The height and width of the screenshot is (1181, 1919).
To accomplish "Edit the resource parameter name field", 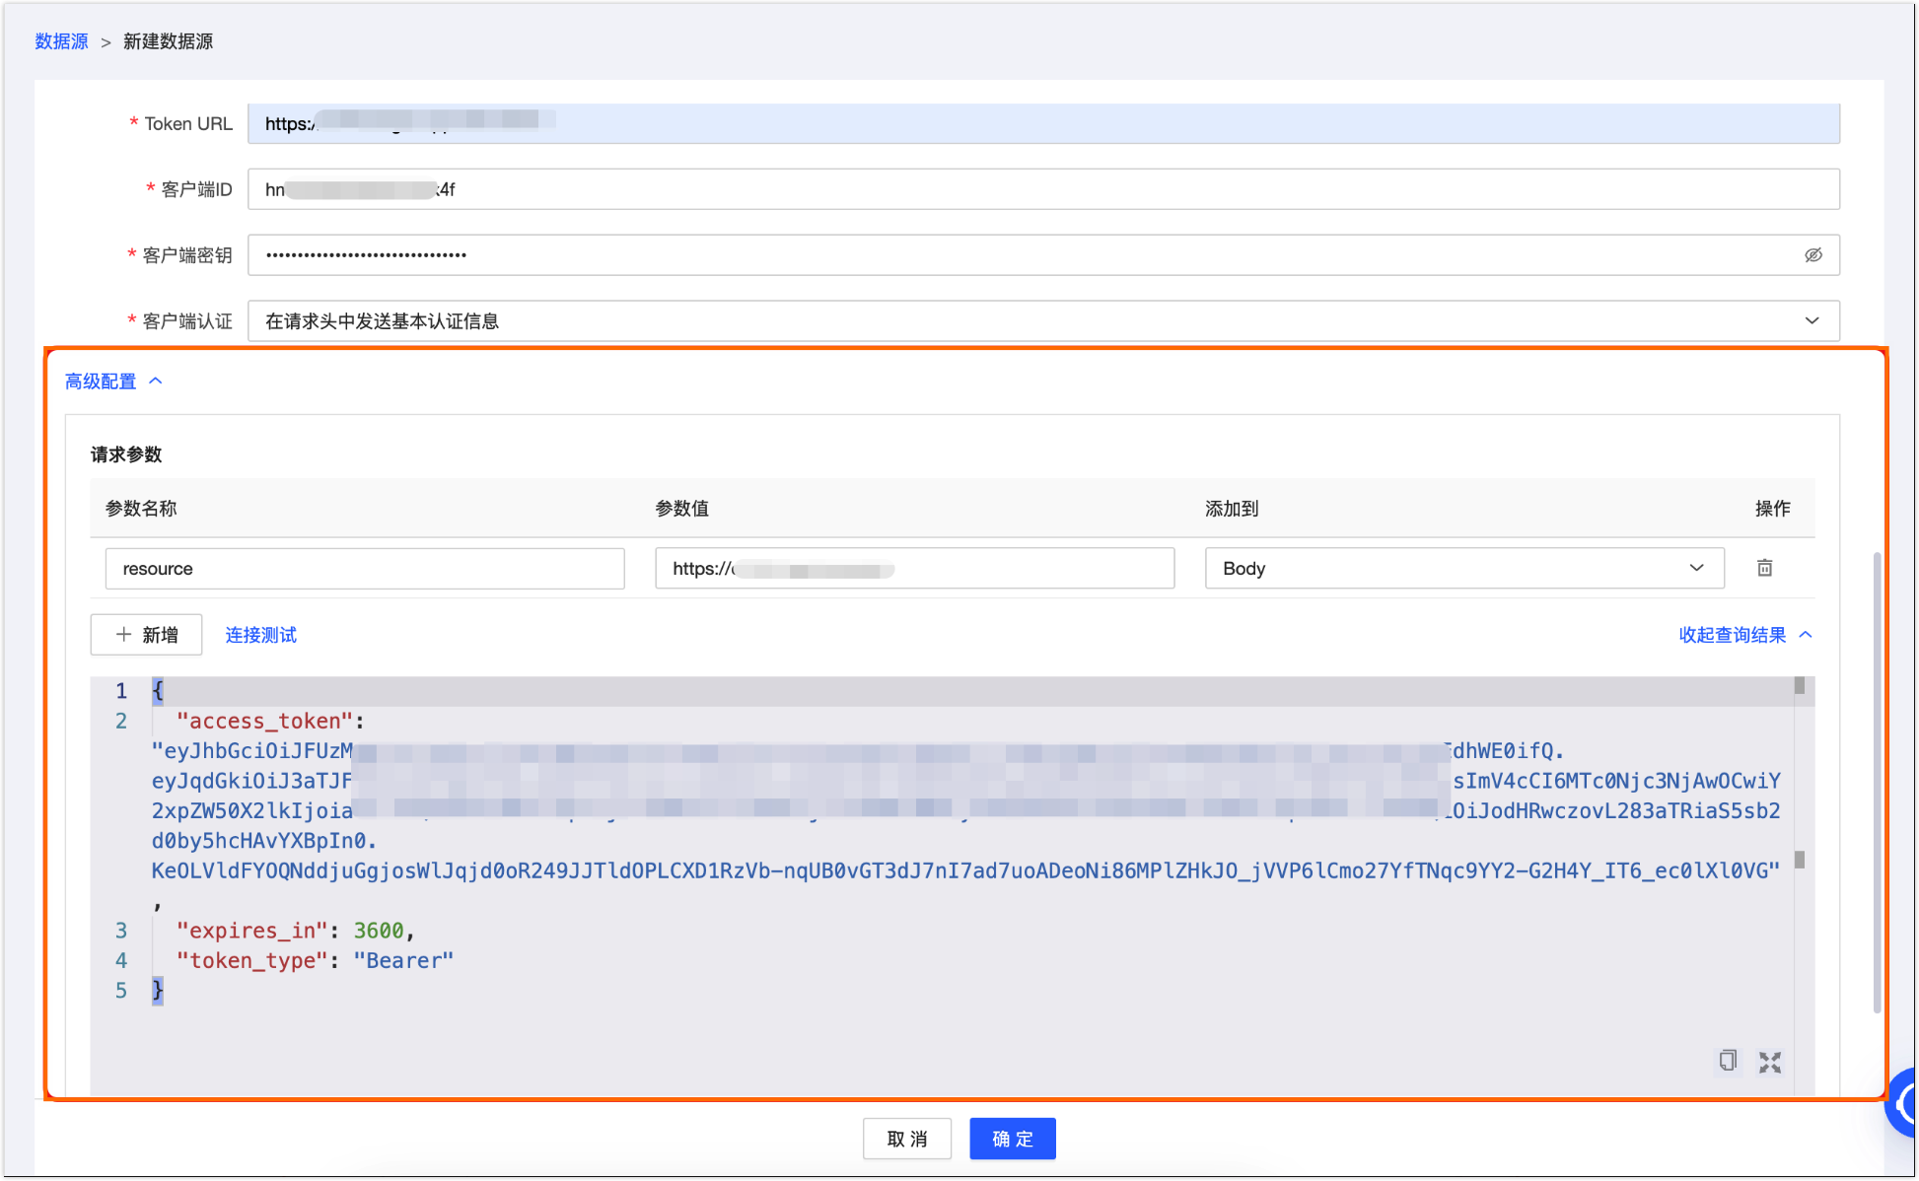I will [364, 569].
